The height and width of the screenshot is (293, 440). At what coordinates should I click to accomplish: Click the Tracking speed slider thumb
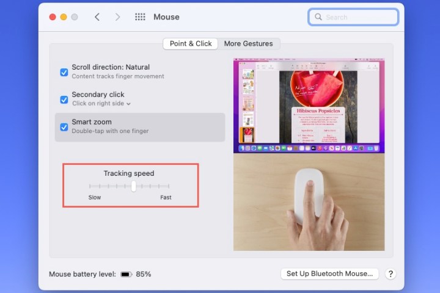(x=134, y=186)
